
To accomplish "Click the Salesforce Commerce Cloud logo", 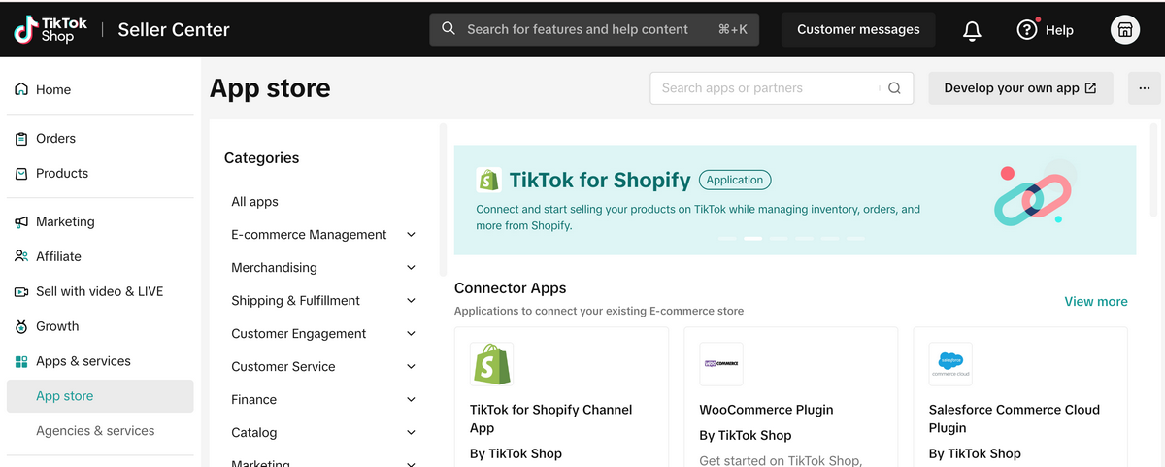I will (x=949, y=364).
